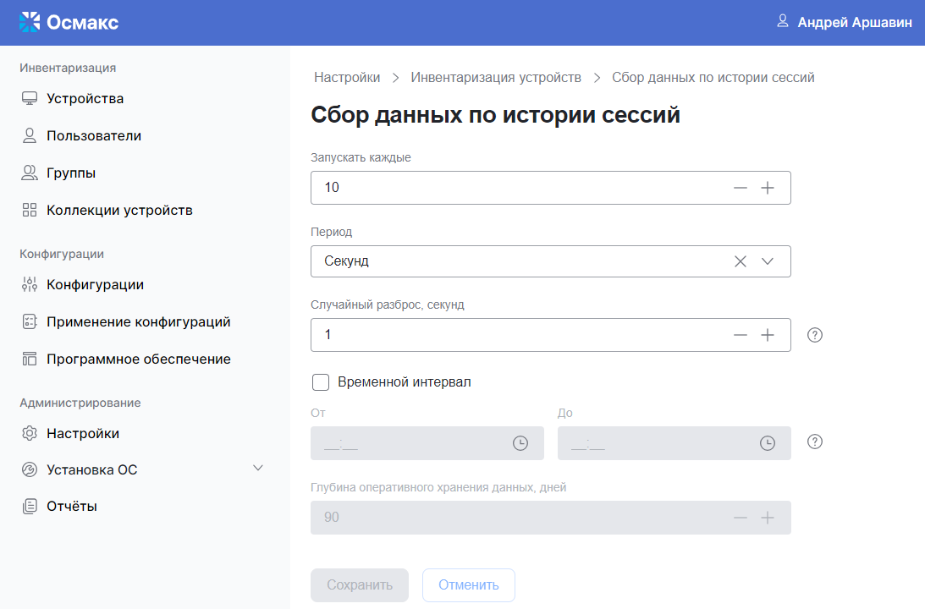Enable the Временной интервал checkbox
Viewport: 925px width, 609px height.
(321, 382)
